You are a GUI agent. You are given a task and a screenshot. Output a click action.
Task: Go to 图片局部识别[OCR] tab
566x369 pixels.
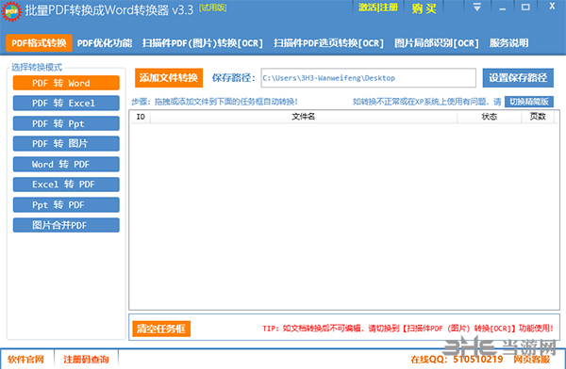point(437,43)
